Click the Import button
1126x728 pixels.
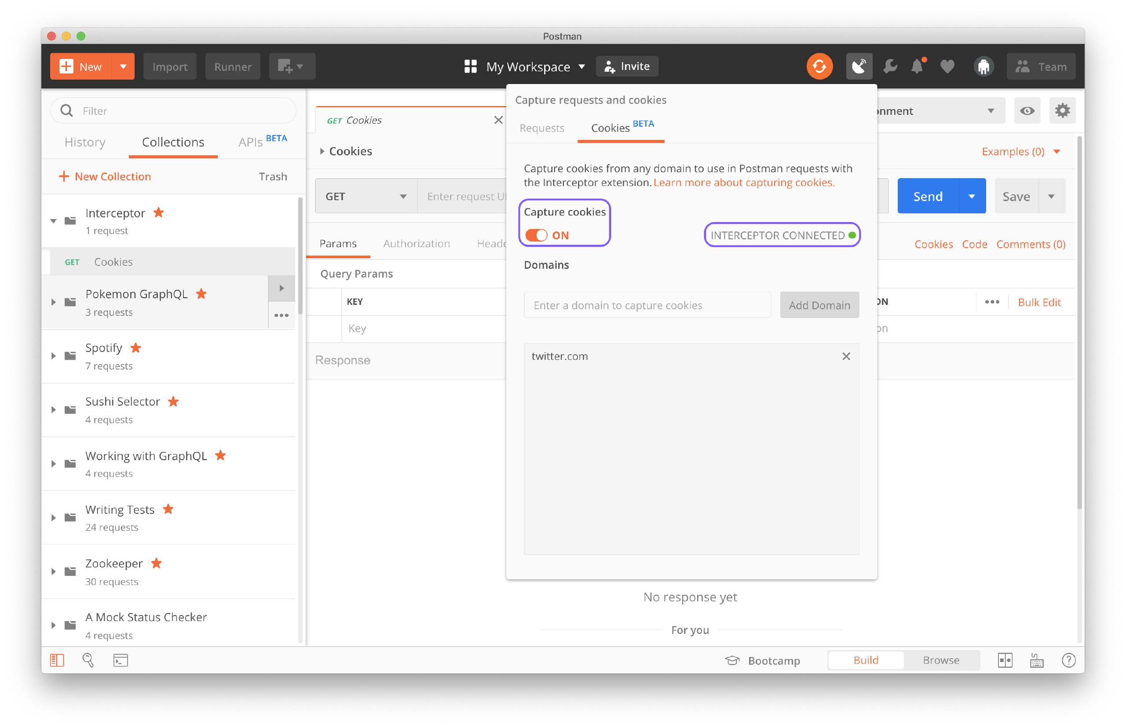point(170,66)
